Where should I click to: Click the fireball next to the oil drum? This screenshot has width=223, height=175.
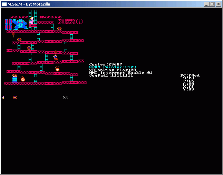click(23, 79)
